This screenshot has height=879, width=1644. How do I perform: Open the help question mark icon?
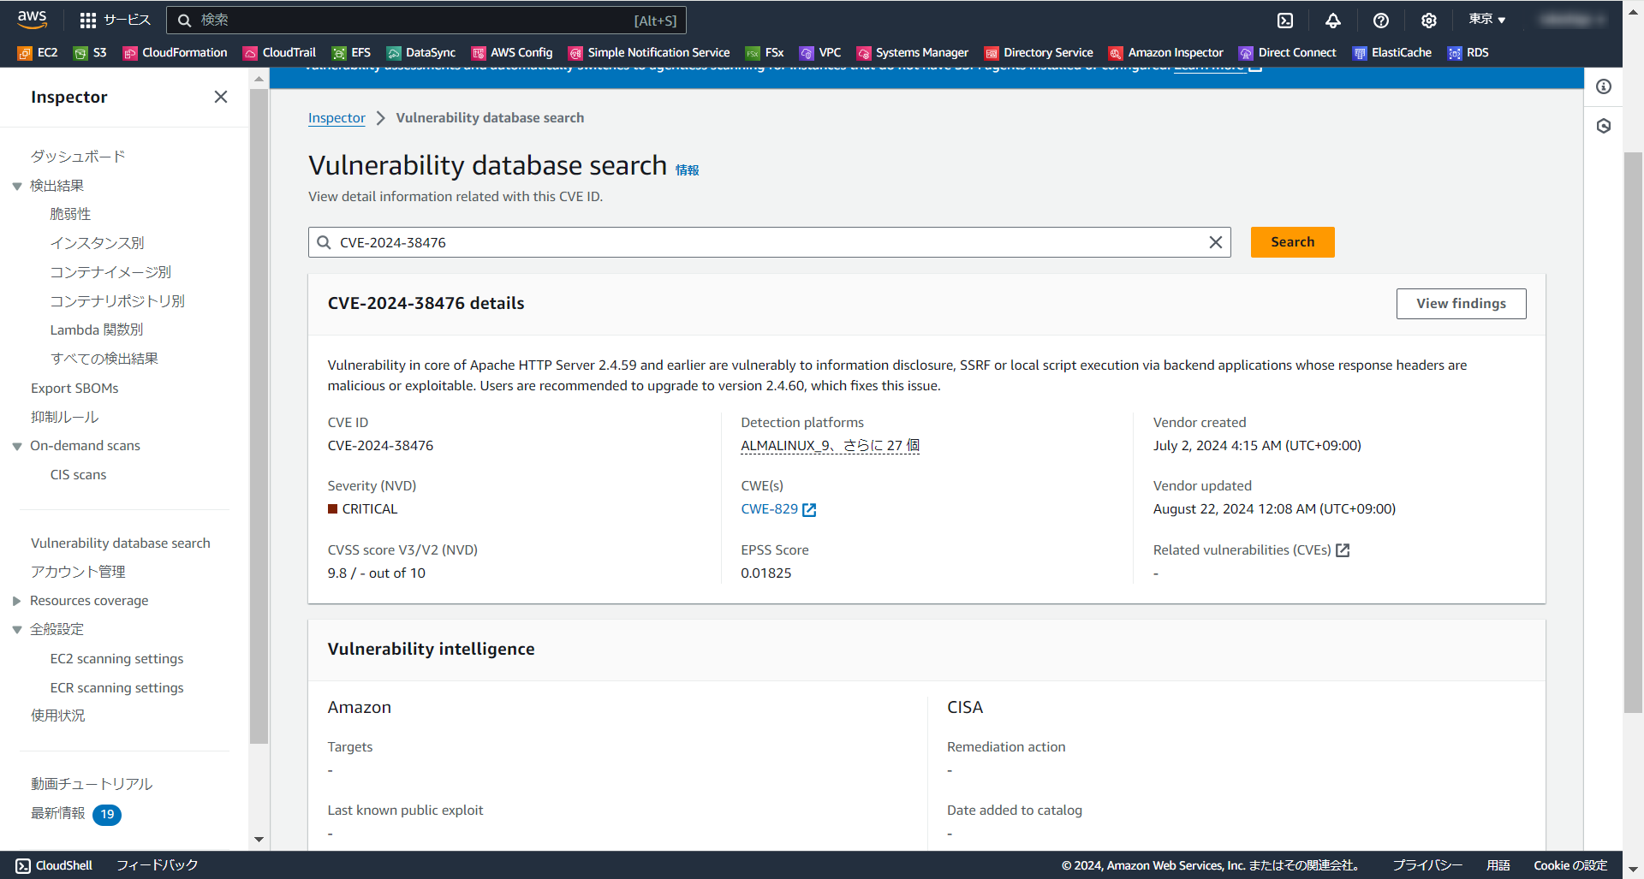pos(1381,21)
